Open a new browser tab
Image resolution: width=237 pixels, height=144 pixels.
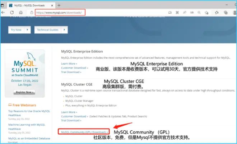[x=59, y=5]
